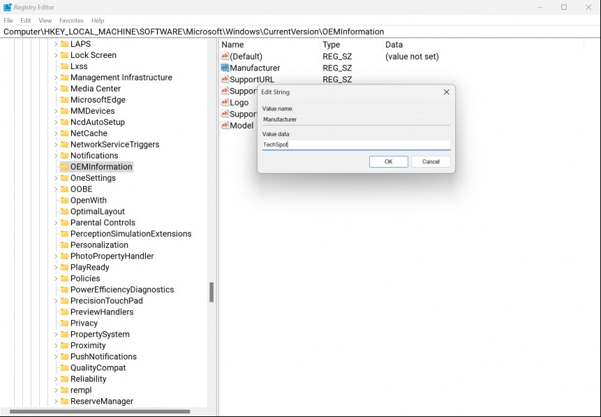
Task: Click the MicrosoftEdge folder icon
Action: pos(64,99)
